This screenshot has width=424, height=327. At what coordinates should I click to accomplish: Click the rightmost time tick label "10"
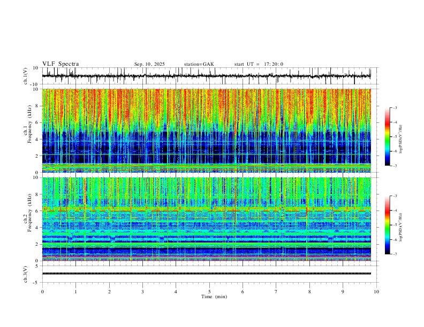pyautogui.click(x=376, y=292)
